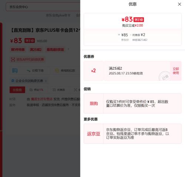Click the yellow icon next to 商城相似款
185x177 pixels.
(57, 70)
